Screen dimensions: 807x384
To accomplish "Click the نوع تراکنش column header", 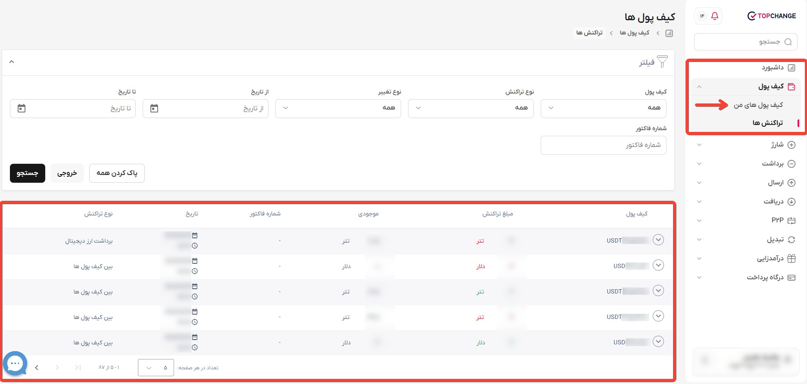I will point(98,214).
